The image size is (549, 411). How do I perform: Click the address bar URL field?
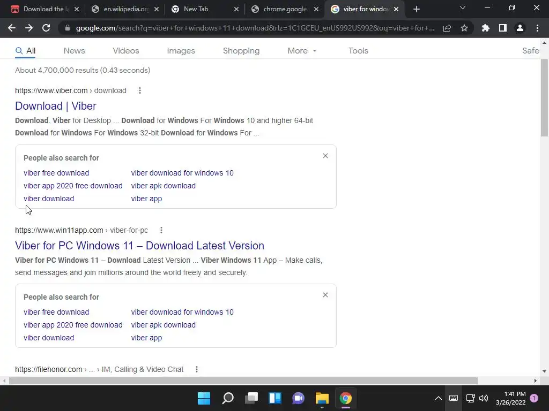point(255,28)
